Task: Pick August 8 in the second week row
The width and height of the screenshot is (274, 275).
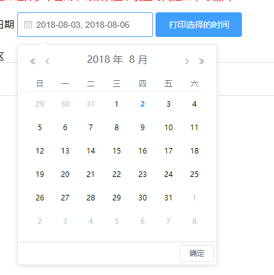Action: 117,128
